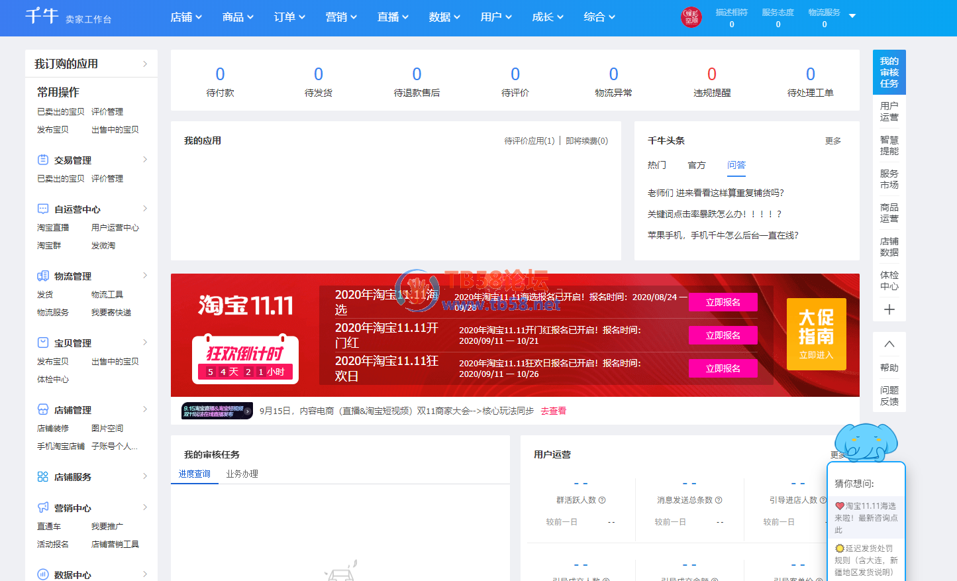The width and height of the screenshot is (957, 581).
Task: Click the 9.15 livestream thumbnail banner
Action: (x=217, y=411)
